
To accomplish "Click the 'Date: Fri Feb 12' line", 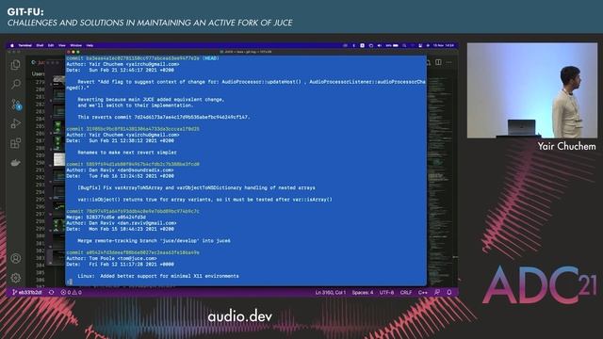I will [120, 264].
